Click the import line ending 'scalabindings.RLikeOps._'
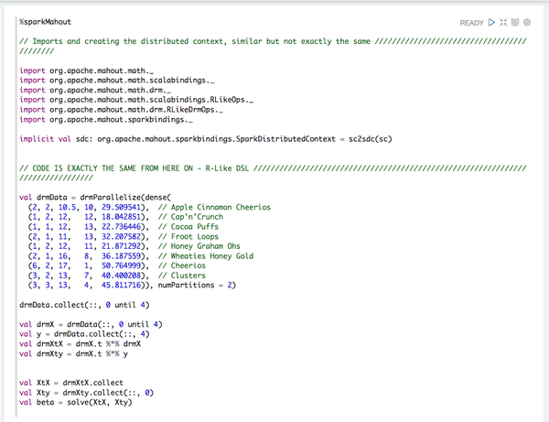Image resolution: width=549 pixels, height=422 pixels. coord(136,100)
